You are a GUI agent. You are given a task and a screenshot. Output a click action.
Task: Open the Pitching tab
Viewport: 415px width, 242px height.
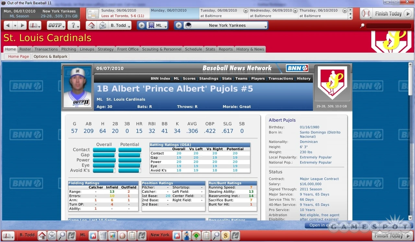(x=69, y=49)
